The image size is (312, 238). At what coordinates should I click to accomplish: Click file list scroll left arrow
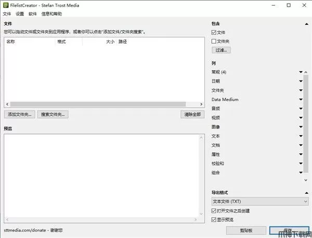point(7,104)
